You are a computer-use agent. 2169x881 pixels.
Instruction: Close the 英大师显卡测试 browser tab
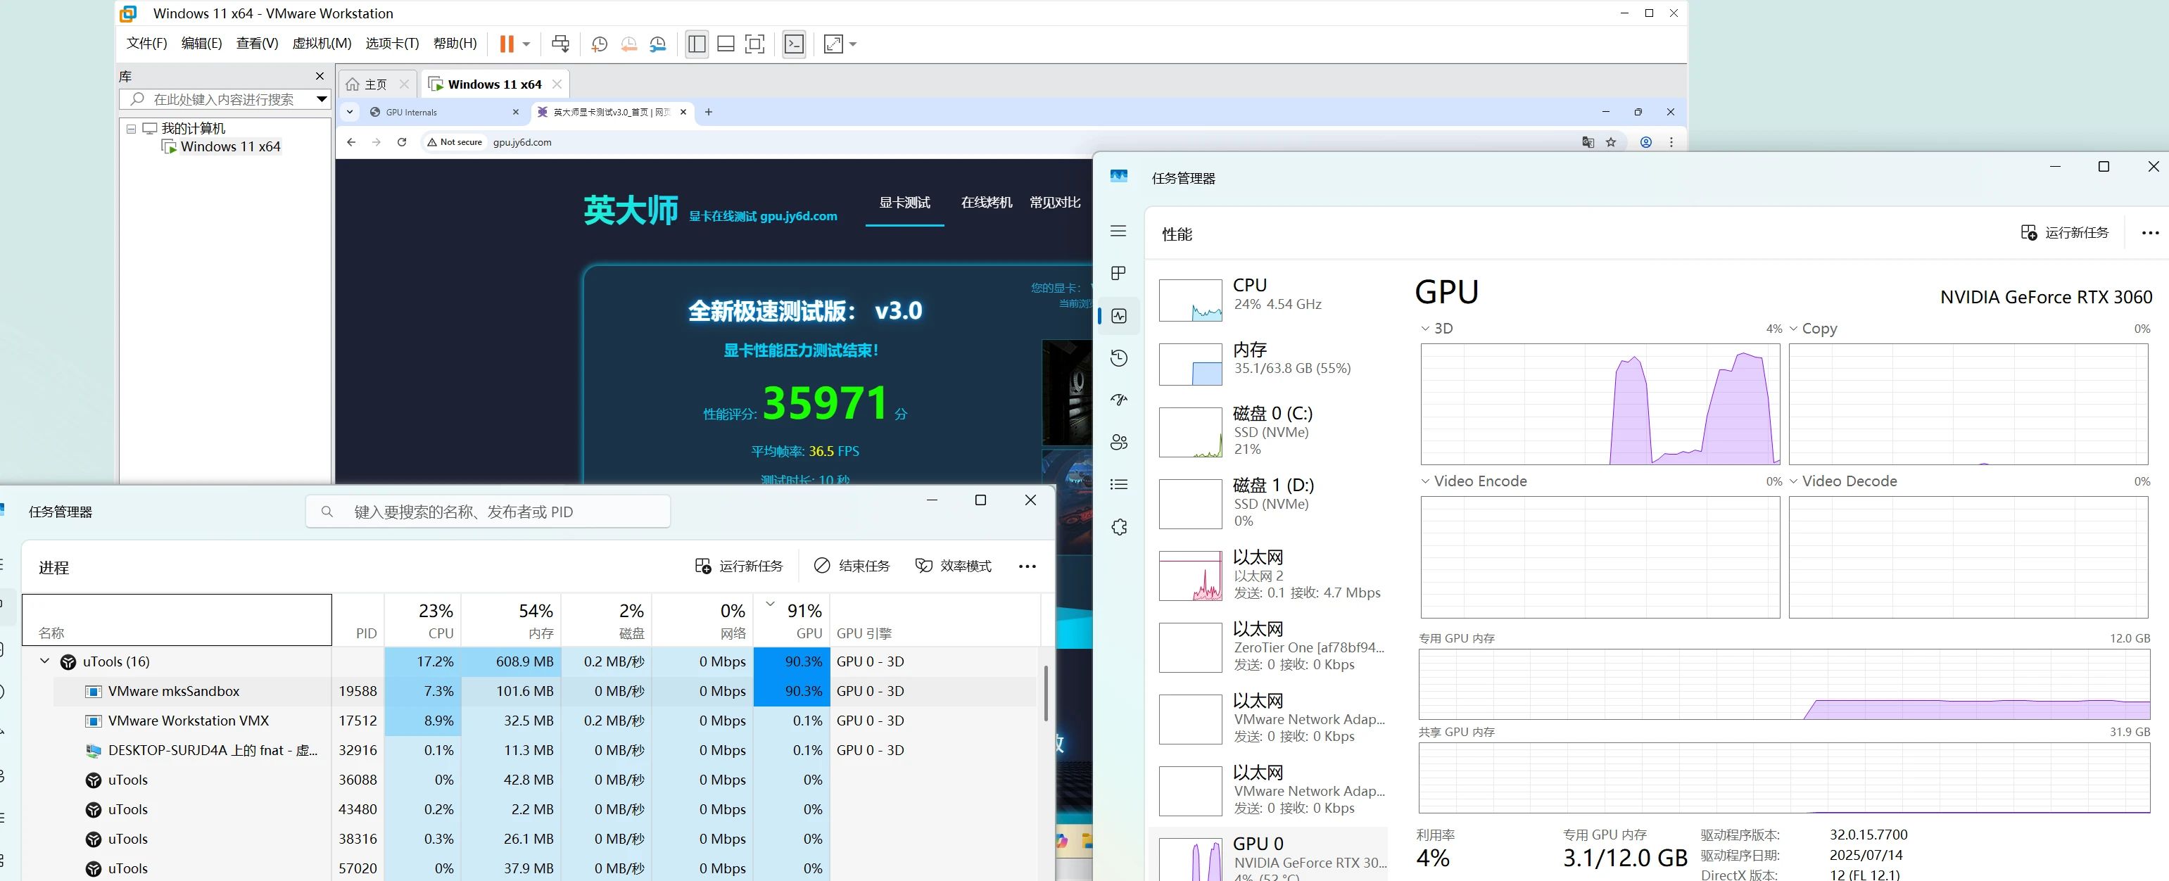click(x=683, y=112)
